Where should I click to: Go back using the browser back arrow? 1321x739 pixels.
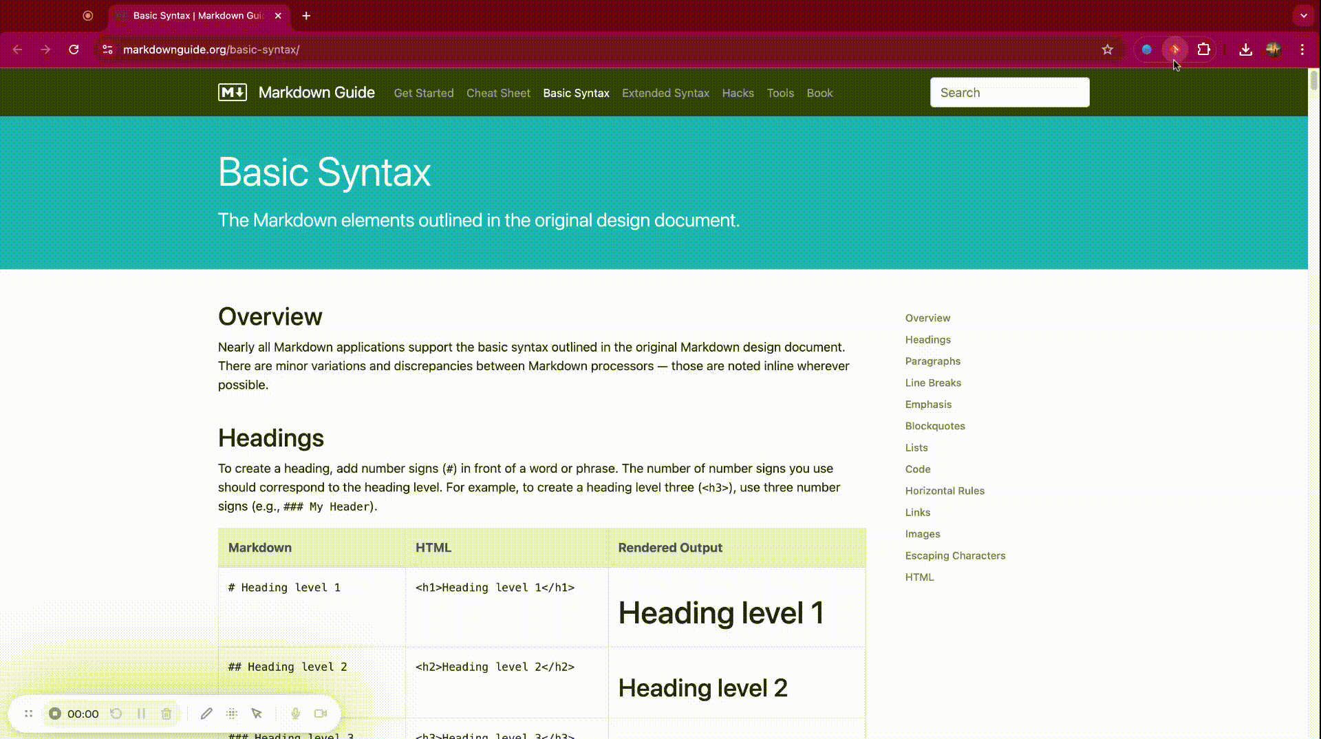coord(18,50)
